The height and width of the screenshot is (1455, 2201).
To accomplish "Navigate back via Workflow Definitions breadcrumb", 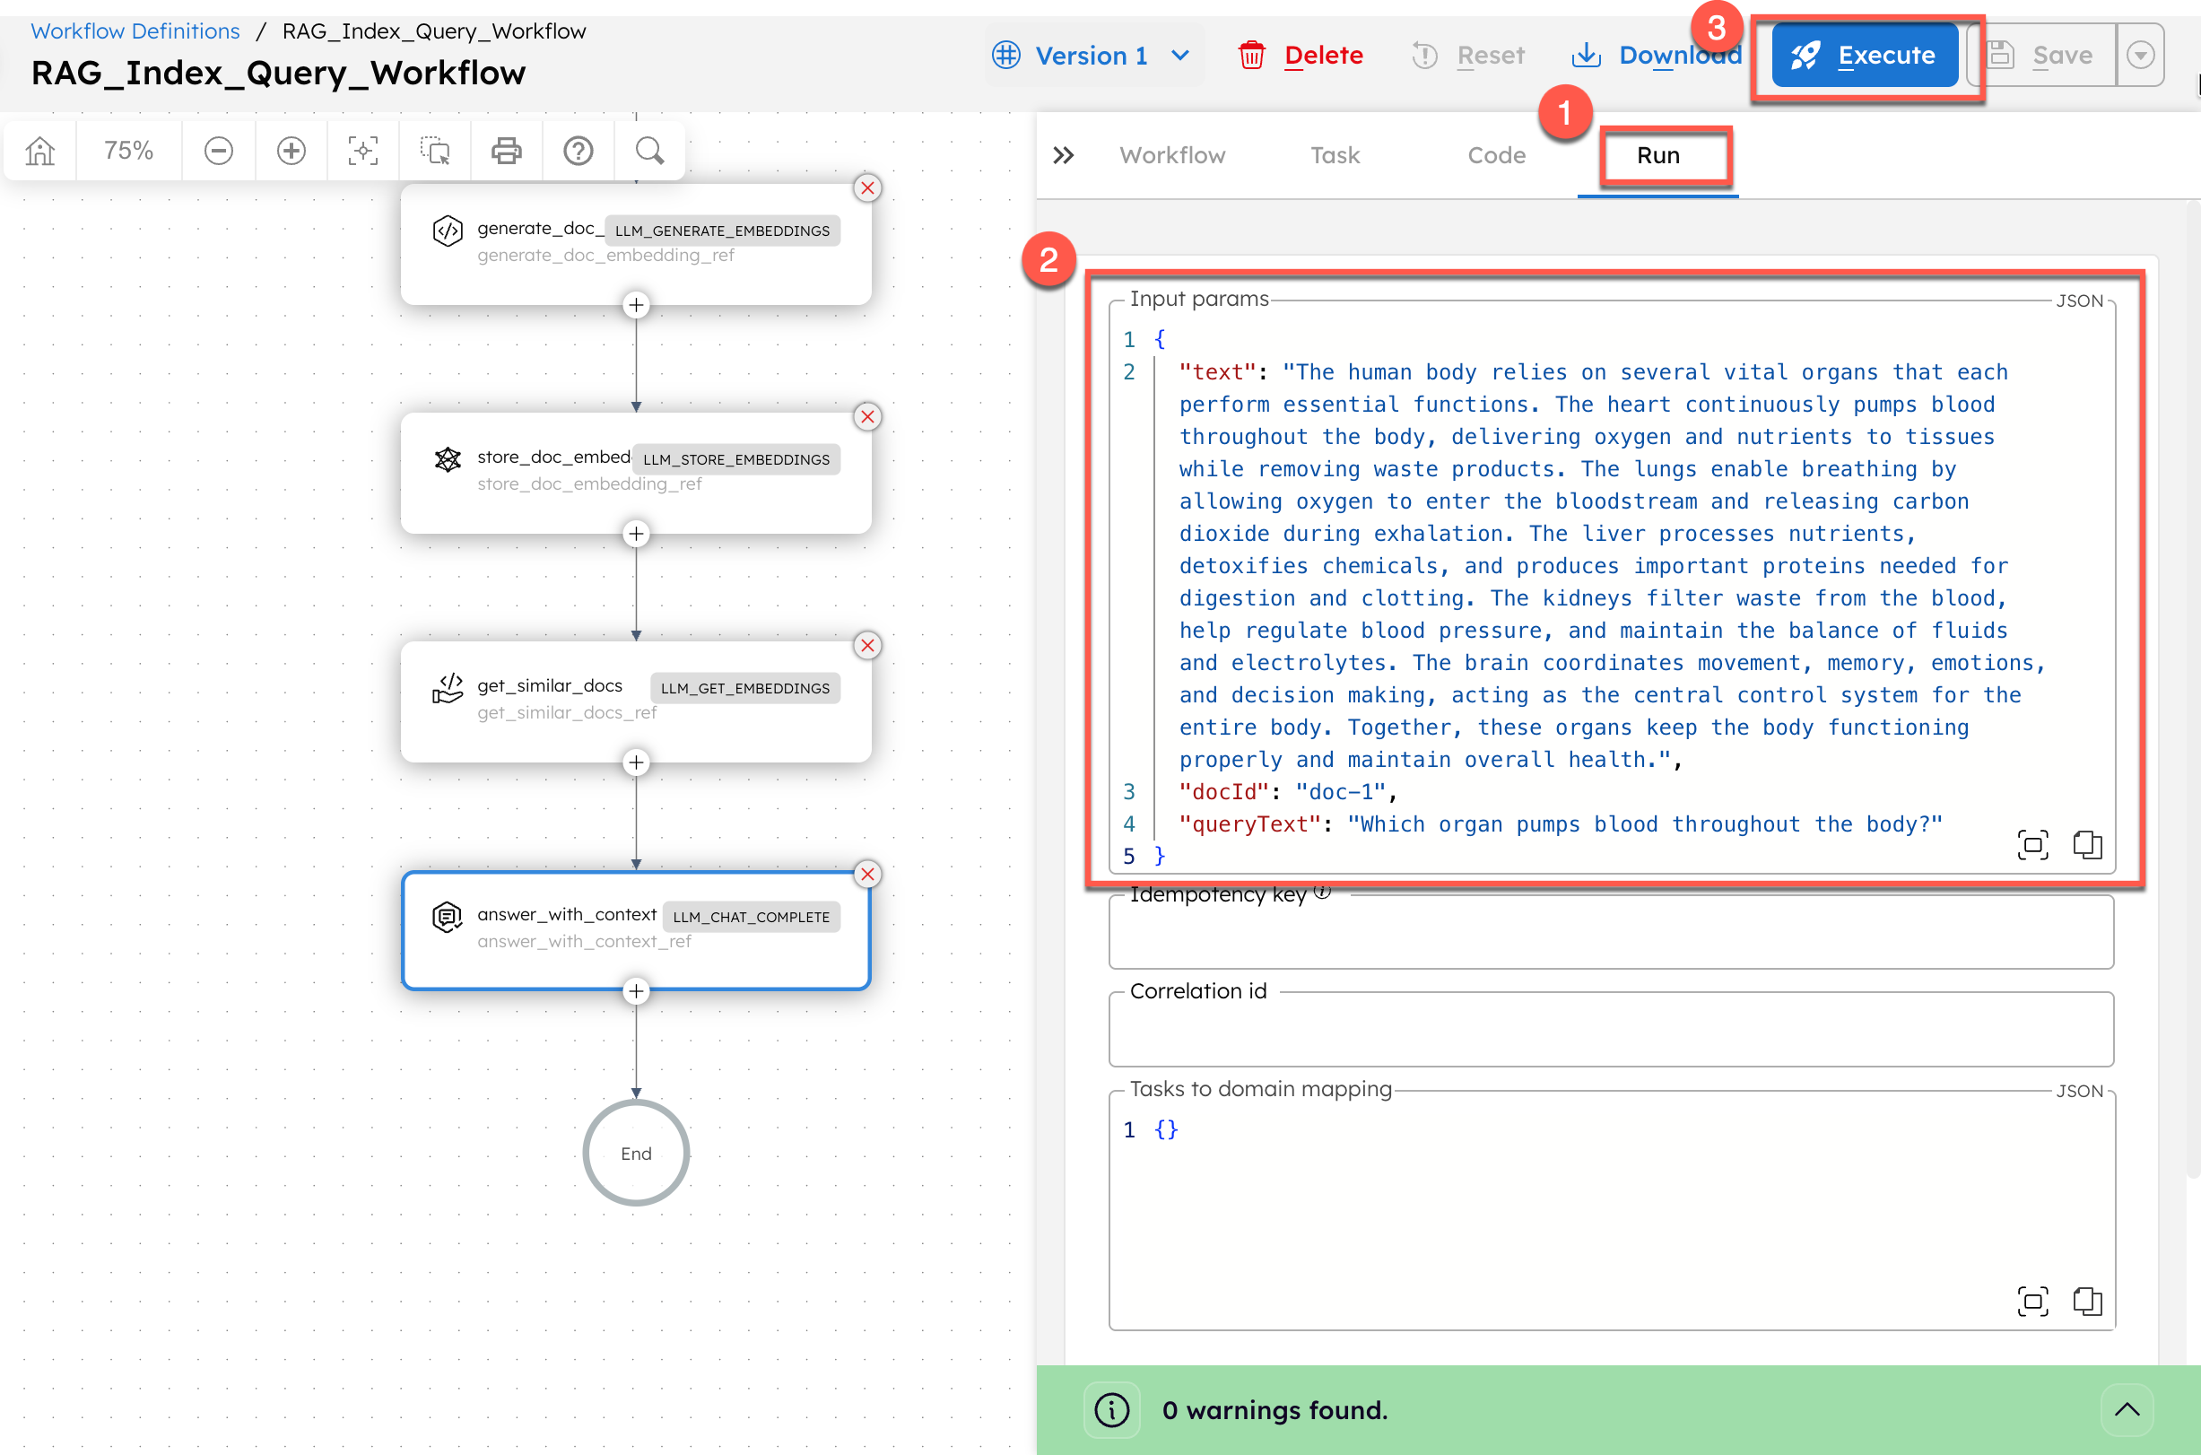I will pyautogui.click(x=135, y=30).
